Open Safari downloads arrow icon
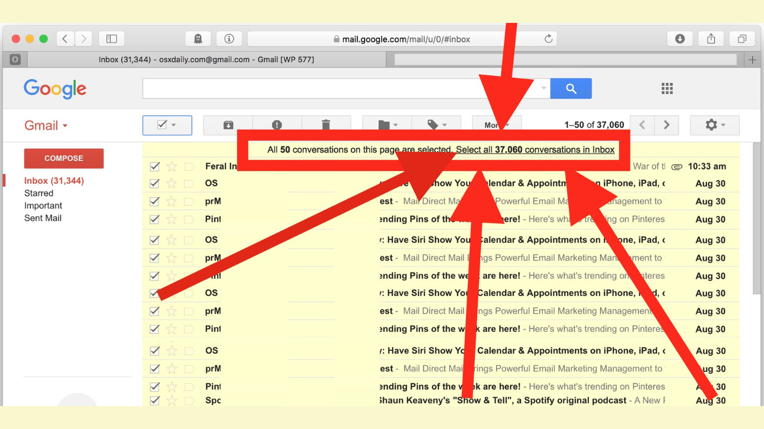 [680, 39]
